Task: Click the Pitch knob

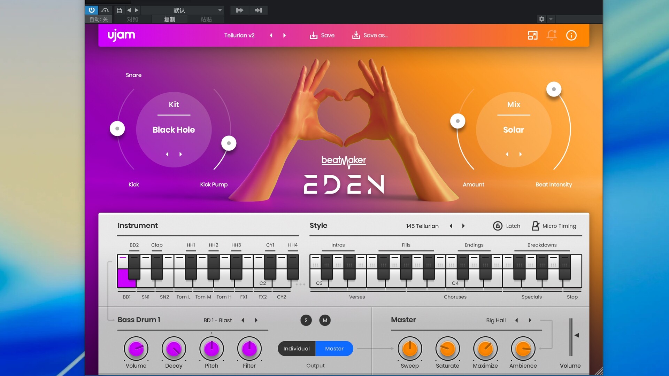Action: [212, 348]
